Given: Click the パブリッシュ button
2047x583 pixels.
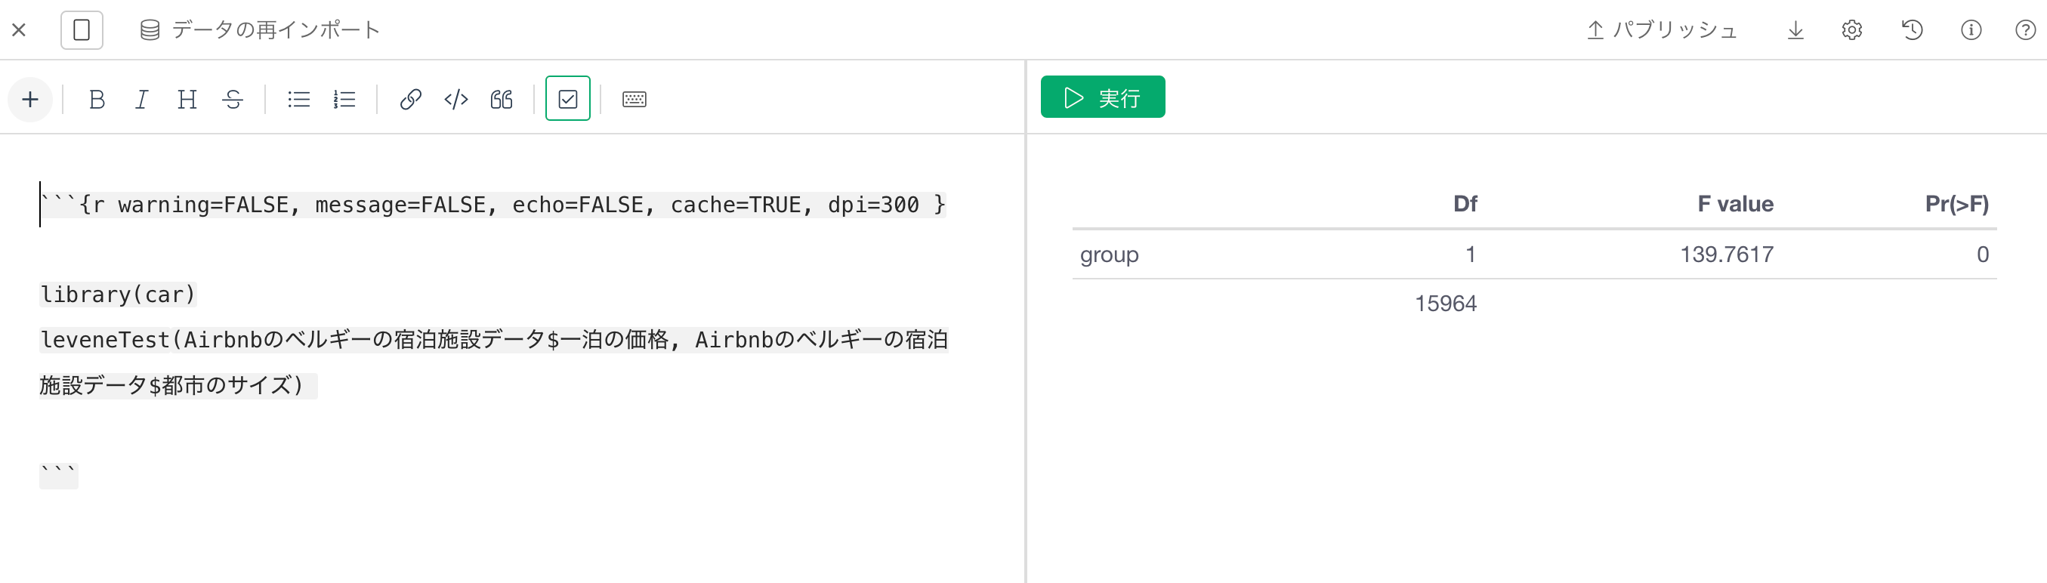Looking at the screenshot, I should (1662, 30).
